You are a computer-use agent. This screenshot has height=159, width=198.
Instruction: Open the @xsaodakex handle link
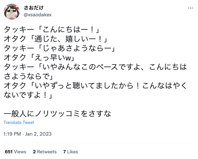coord(38,15)
